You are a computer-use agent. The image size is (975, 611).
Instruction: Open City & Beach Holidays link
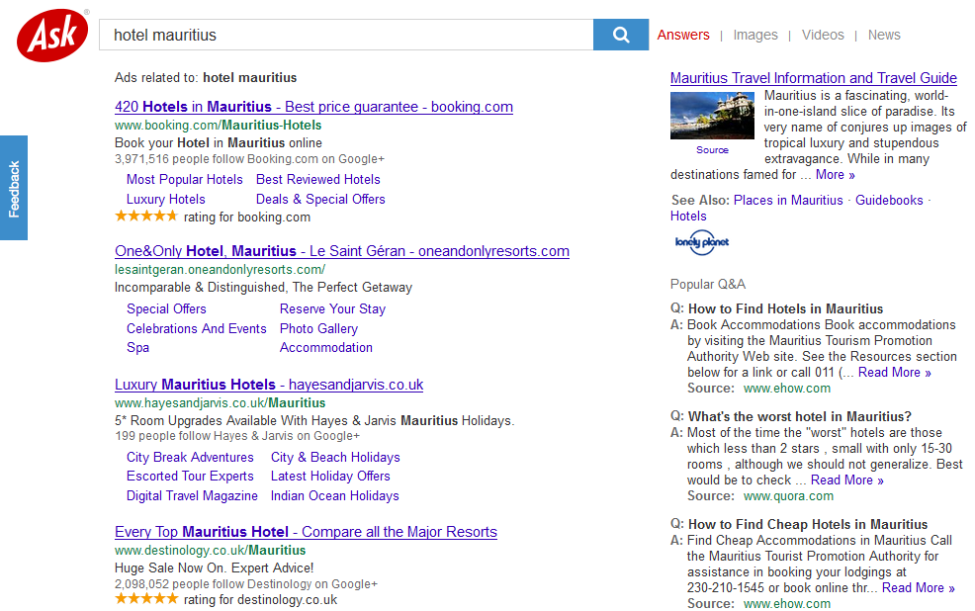[x=336, y=458]
